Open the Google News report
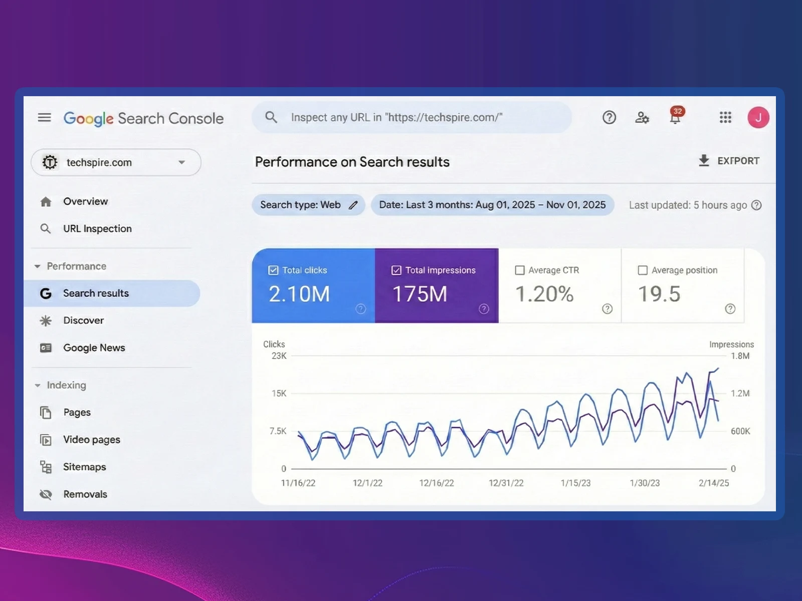This screenshot has height=601, width=802. pos(94,348)
